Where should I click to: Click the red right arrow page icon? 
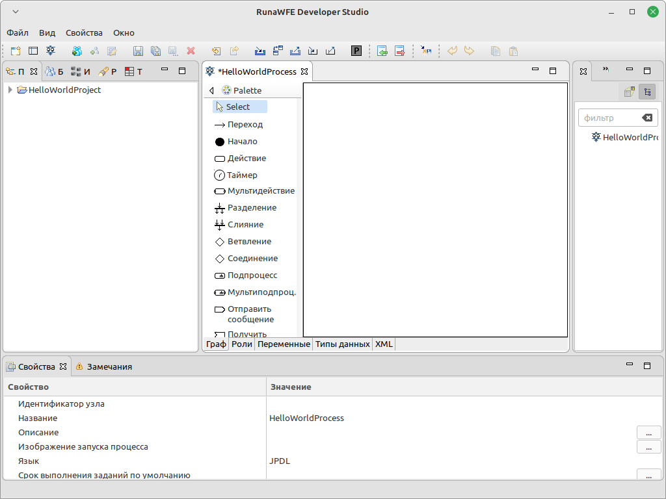(x=400, y=51)
